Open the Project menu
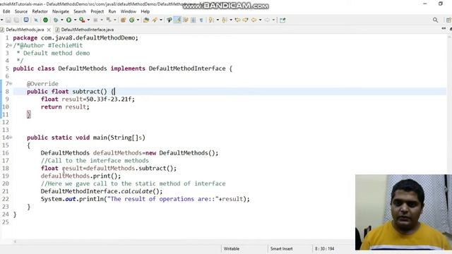Image resolution: width=452 pixels, height=254 pixels. coord(97,11)
